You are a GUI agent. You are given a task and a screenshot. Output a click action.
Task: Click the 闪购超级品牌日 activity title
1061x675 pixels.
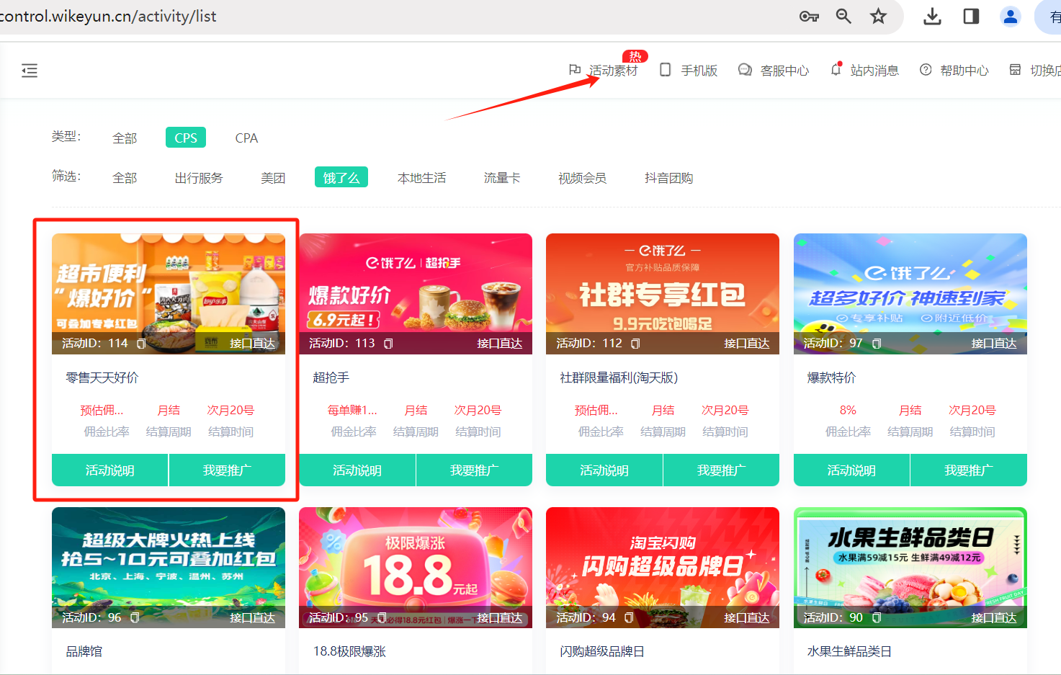(x=602, y=651)
